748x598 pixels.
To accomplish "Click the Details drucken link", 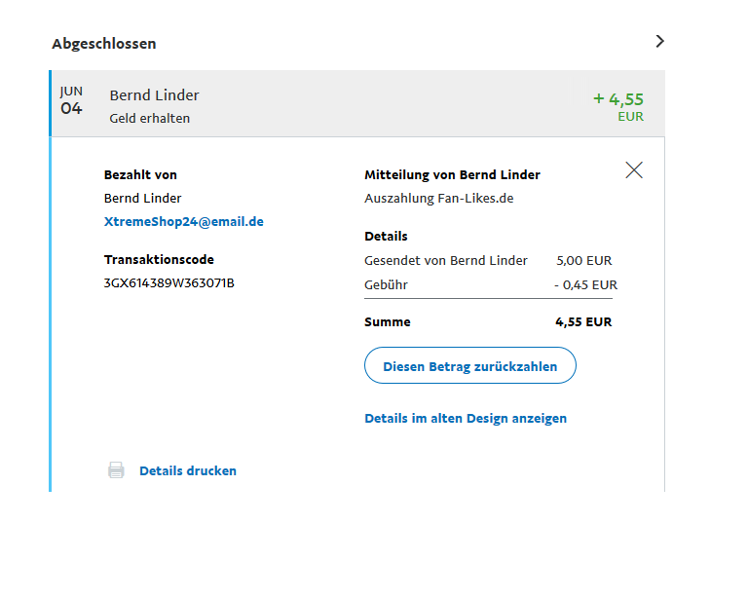I will click(x=188, y=470).
